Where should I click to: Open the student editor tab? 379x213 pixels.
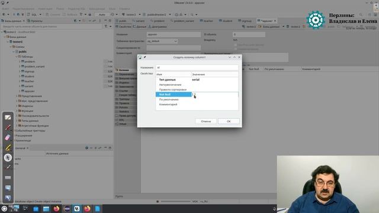[x=226, y=21]
